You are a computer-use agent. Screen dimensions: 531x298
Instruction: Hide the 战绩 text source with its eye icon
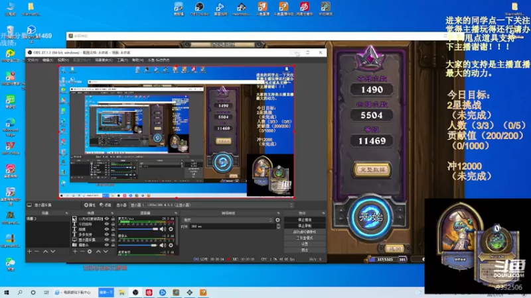107,229
